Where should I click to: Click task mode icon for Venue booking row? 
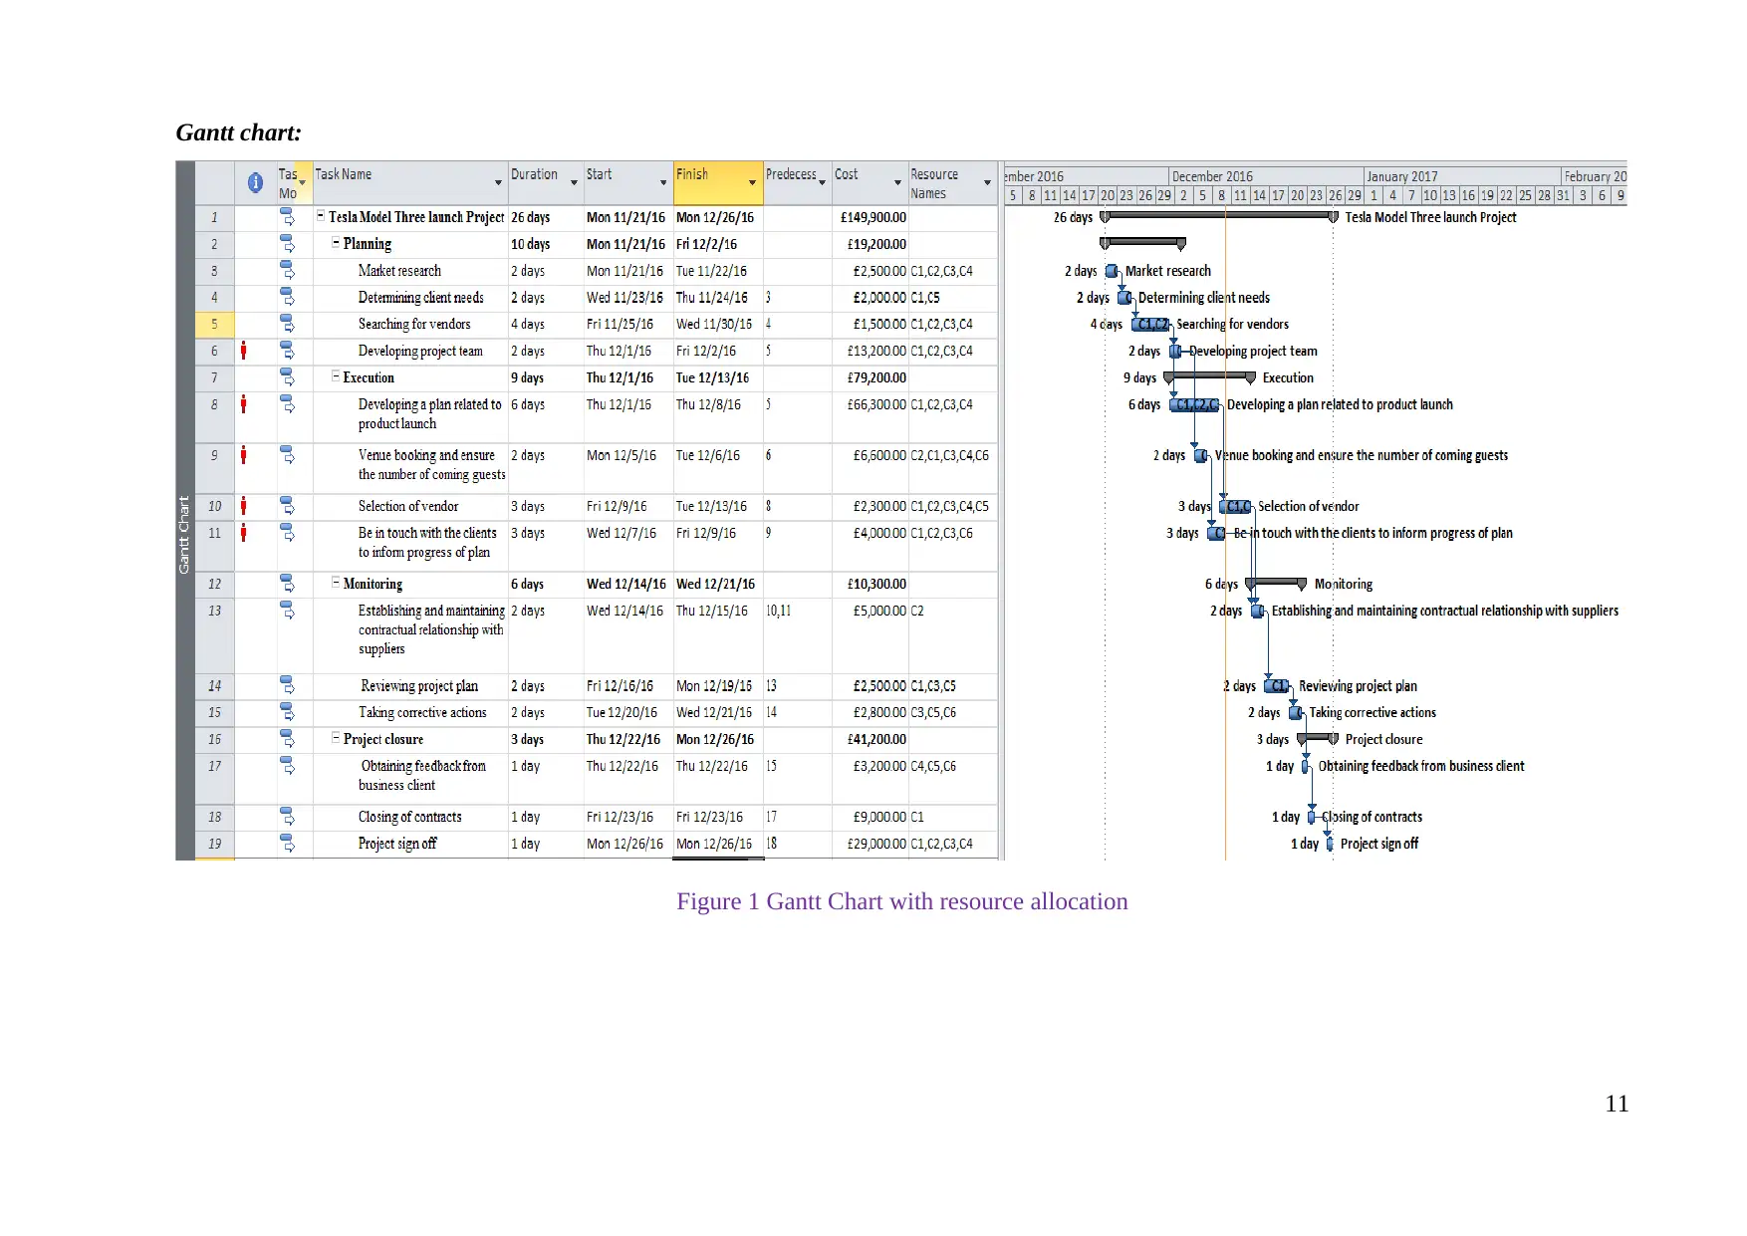click(287, 455)
